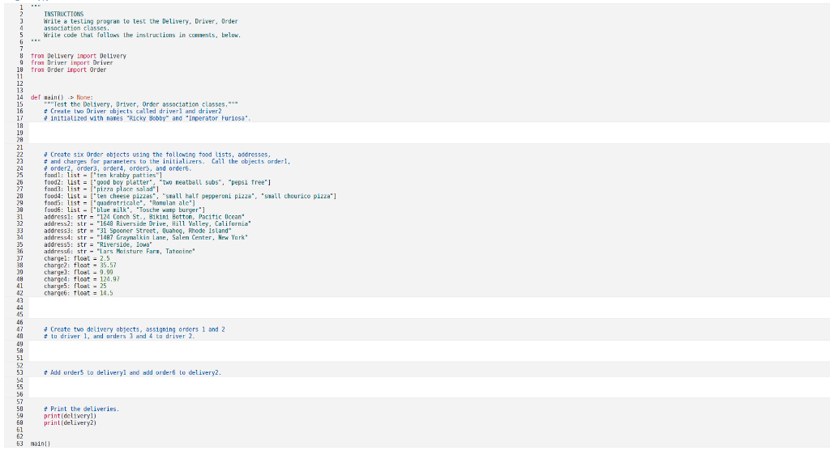The height and width of the screenshot is (450, 830).
Task: Click the editable blank area below the charge6 line
Action: [x=429, y=308]
